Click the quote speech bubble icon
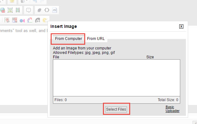This screenshot has width=197, height=124. pyautogui.click(x=29, y=10)
